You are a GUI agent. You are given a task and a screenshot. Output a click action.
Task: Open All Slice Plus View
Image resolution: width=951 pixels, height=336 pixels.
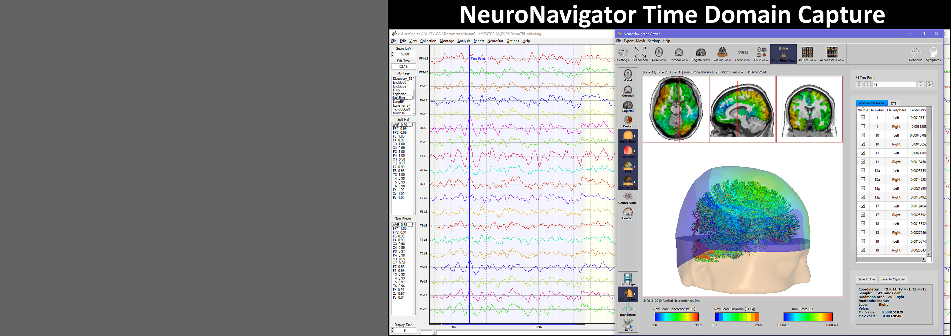click(x=832, y=54)
